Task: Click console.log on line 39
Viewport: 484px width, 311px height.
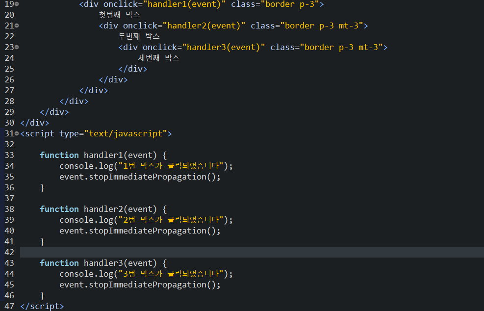Action: 86,220
